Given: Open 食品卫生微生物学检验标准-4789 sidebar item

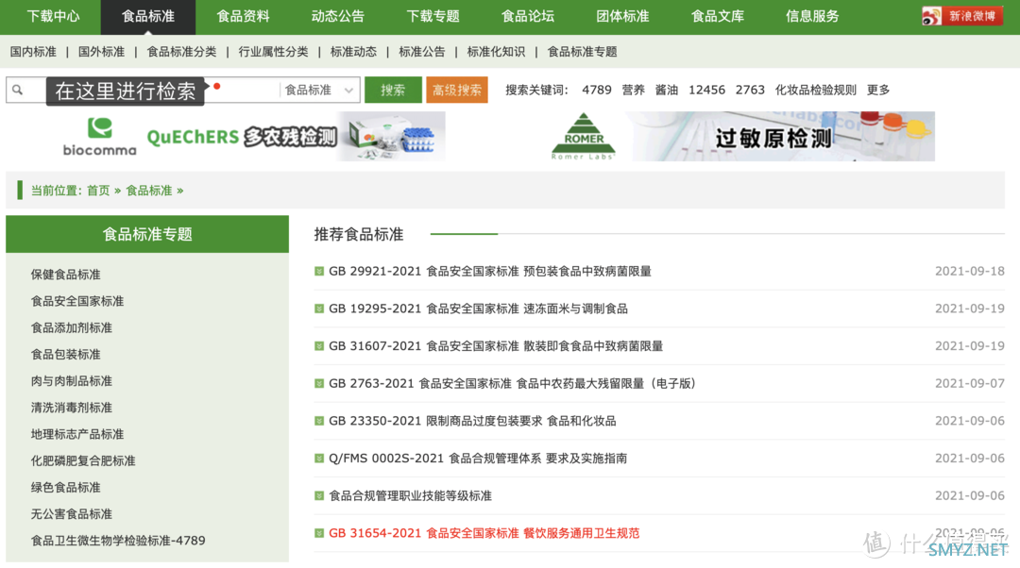Looking at the screenshot, I should [x=118, y=541].
